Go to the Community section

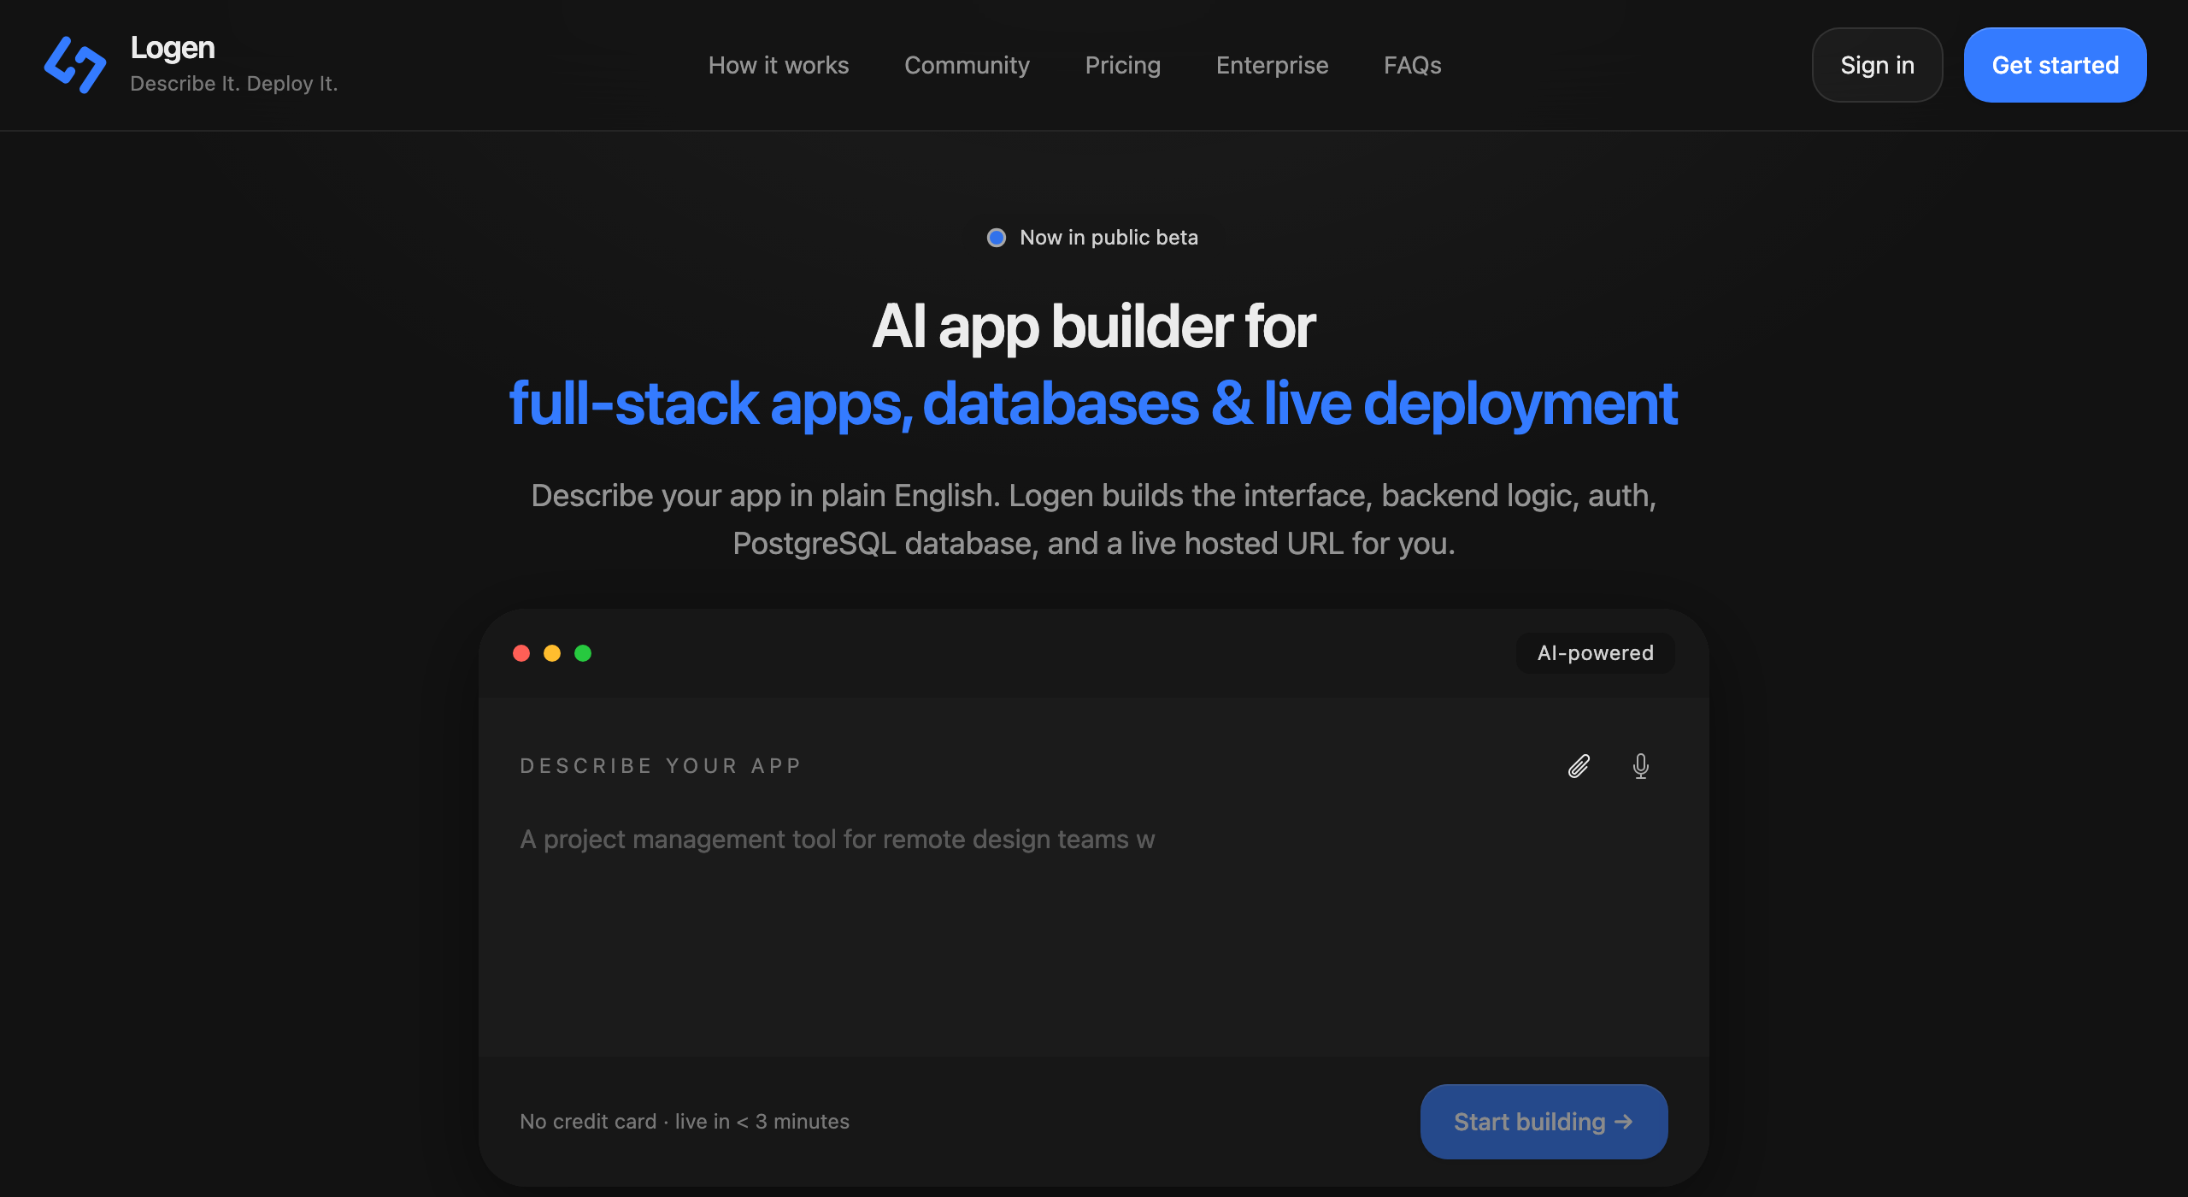coord(967,65)
